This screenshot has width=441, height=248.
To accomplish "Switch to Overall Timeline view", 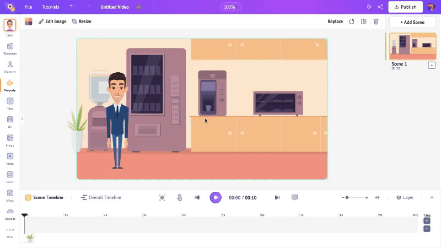I will pos(101,197).
